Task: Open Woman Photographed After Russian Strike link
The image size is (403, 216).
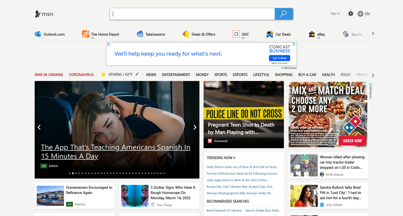Action: (240, 193)
